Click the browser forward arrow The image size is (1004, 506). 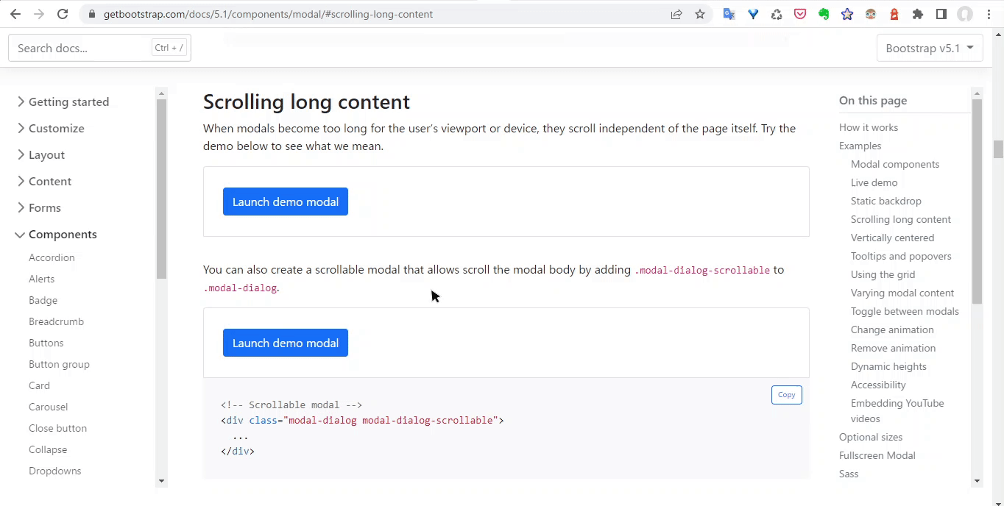[x=39, y=14]
